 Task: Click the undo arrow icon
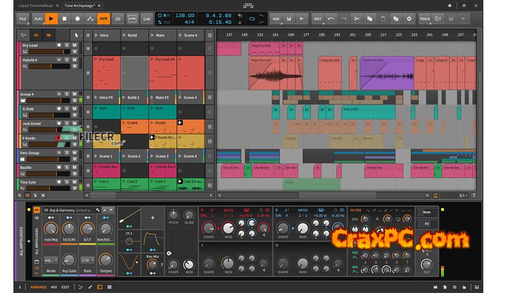coord(331,19)
